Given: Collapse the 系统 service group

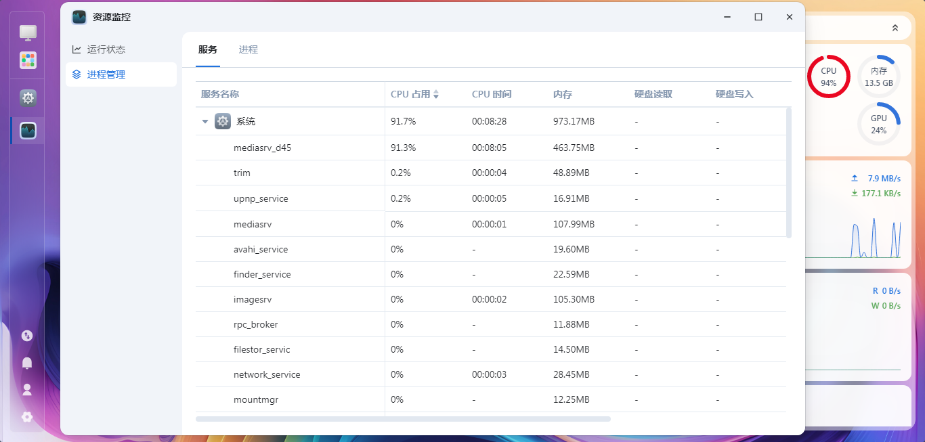Looking at the screenshot, I should pyautogui.click(x=205, y=122).
